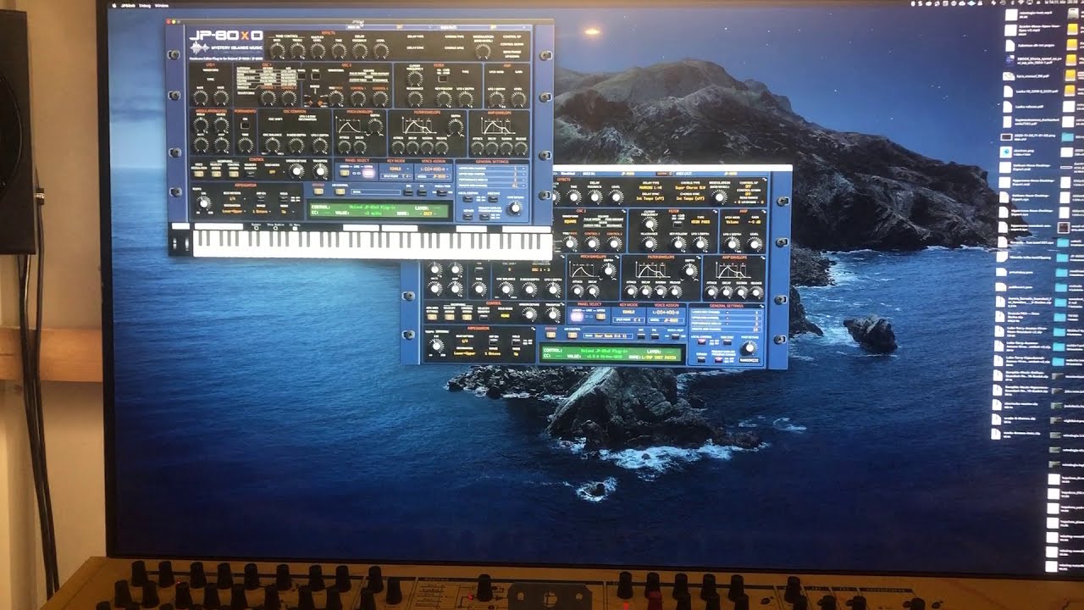Viewport: 1084px width, 610px height.
Task: Select lit Lower panel button in rear window
Action: (576, 317)
